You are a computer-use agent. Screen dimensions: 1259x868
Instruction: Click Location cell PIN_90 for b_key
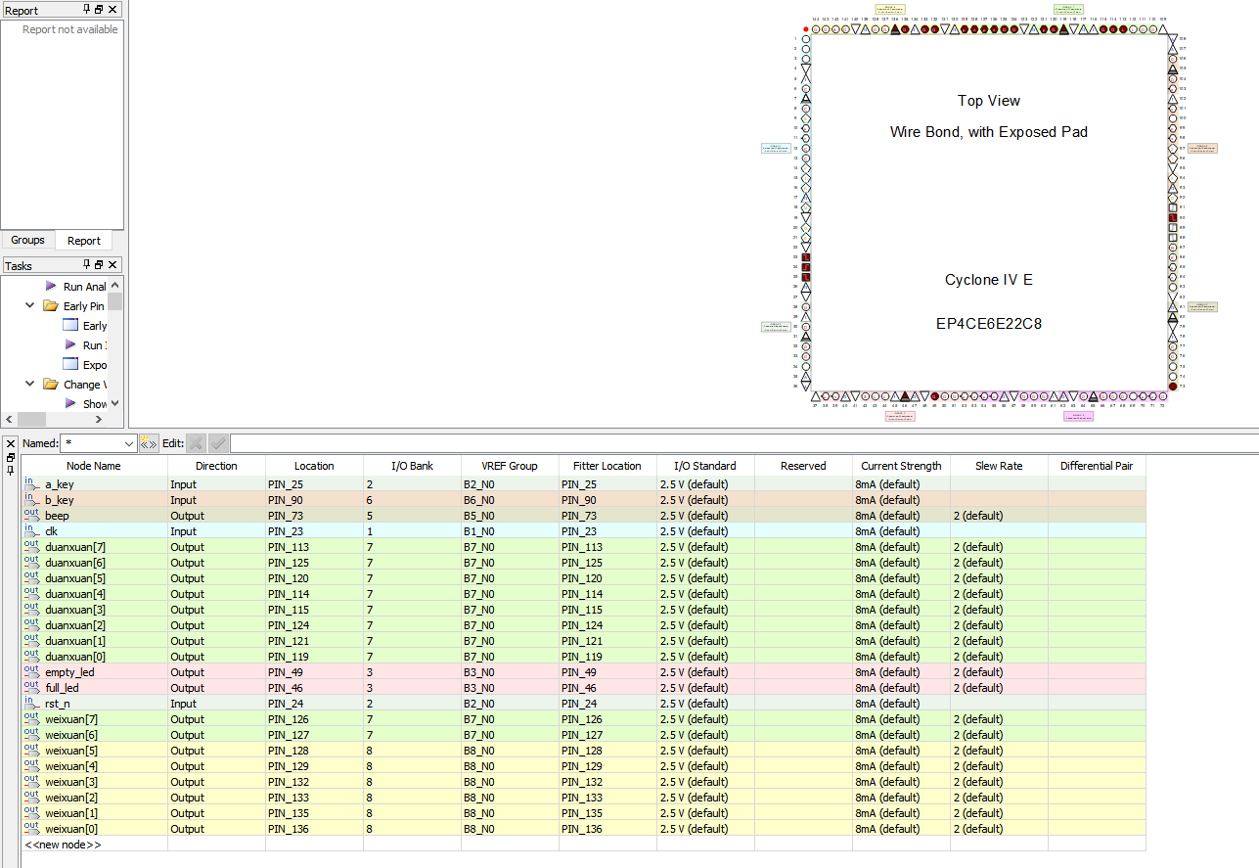pyautogui.click(x=314, y=499)
